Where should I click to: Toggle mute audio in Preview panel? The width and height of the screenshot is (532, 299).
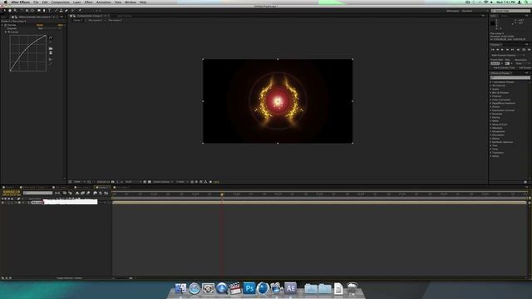pyautogui.click(x=518, y=50)
